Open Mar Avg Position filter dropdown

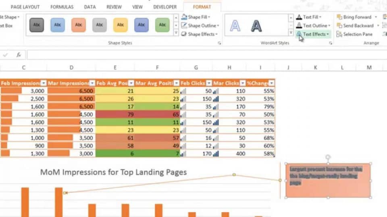(x=176, y=83)
